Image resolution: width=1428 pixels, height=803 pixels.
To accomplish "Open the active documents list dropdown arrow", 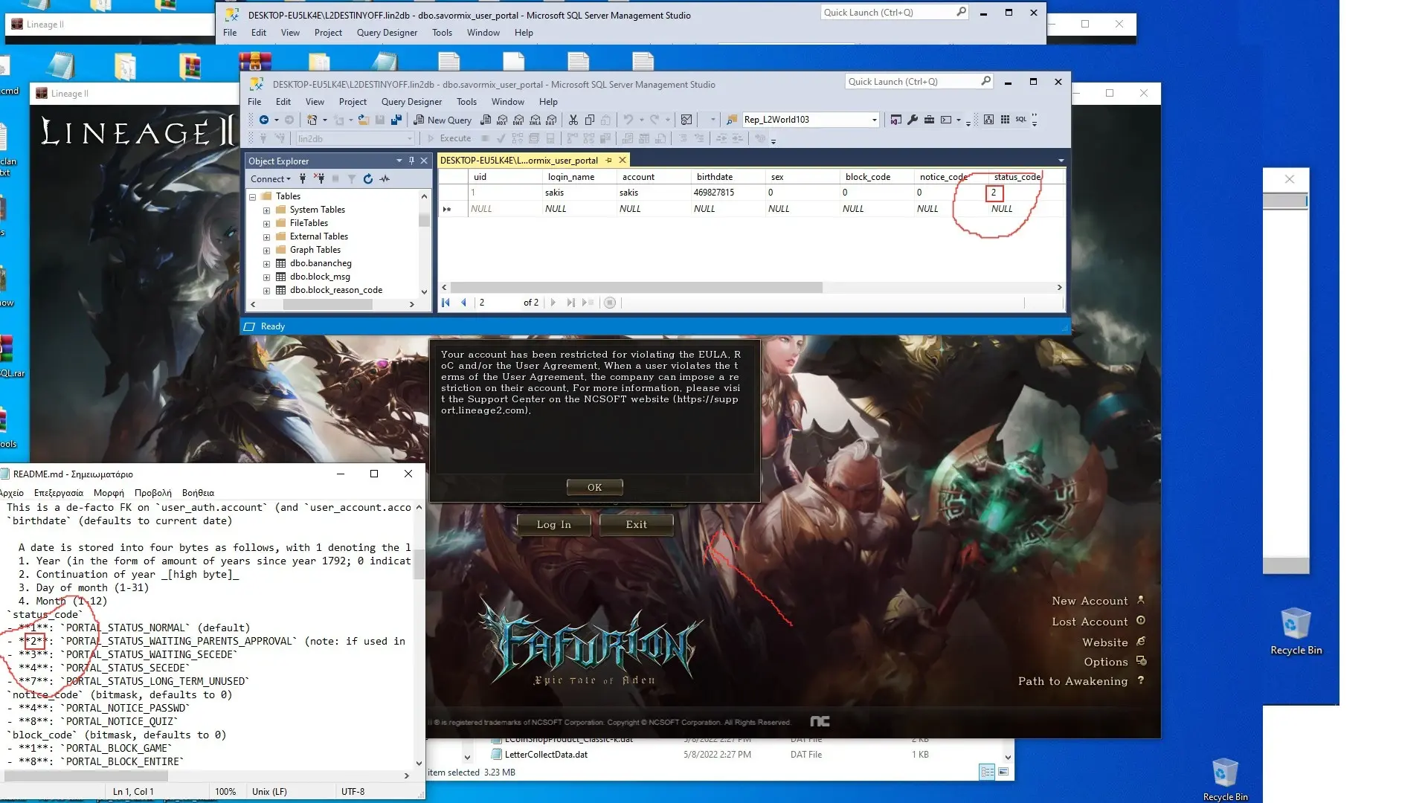I will point(1061,161).
